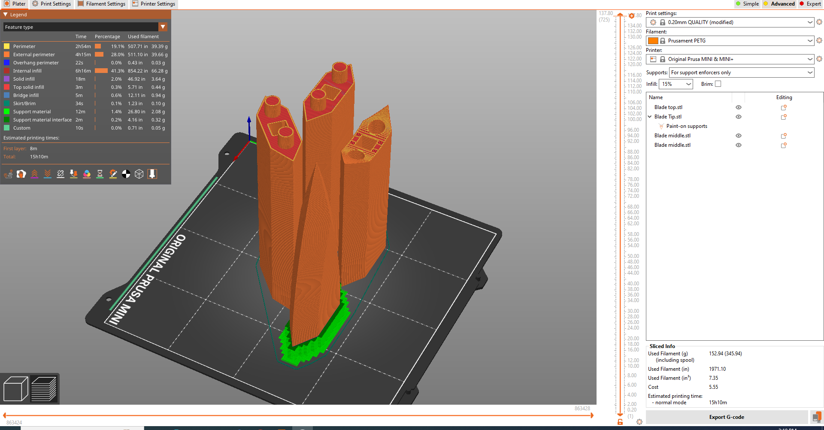Toggle Color changes display icon
Viewport: 824px width, 430px height.
[x=87, y=174]
